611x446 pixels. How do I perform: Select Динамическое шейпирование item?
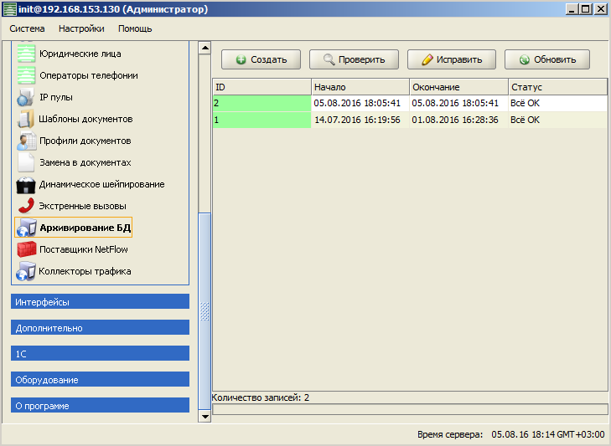tap(101, 184)
